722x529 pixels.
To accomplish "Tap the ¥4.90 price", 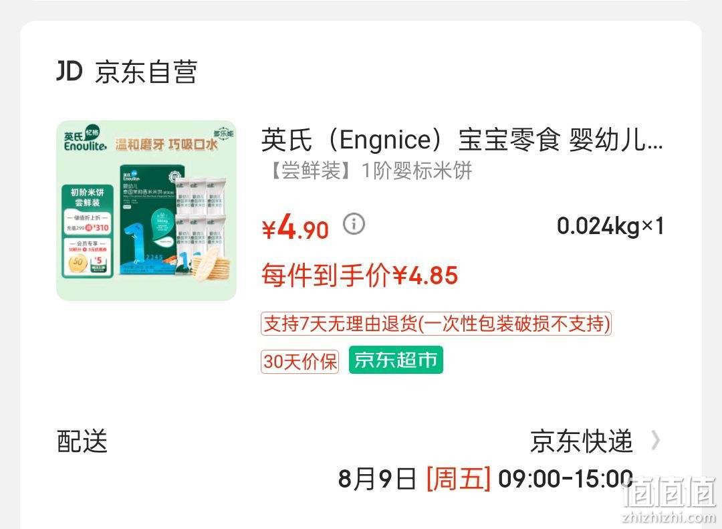I will (295, 227).
